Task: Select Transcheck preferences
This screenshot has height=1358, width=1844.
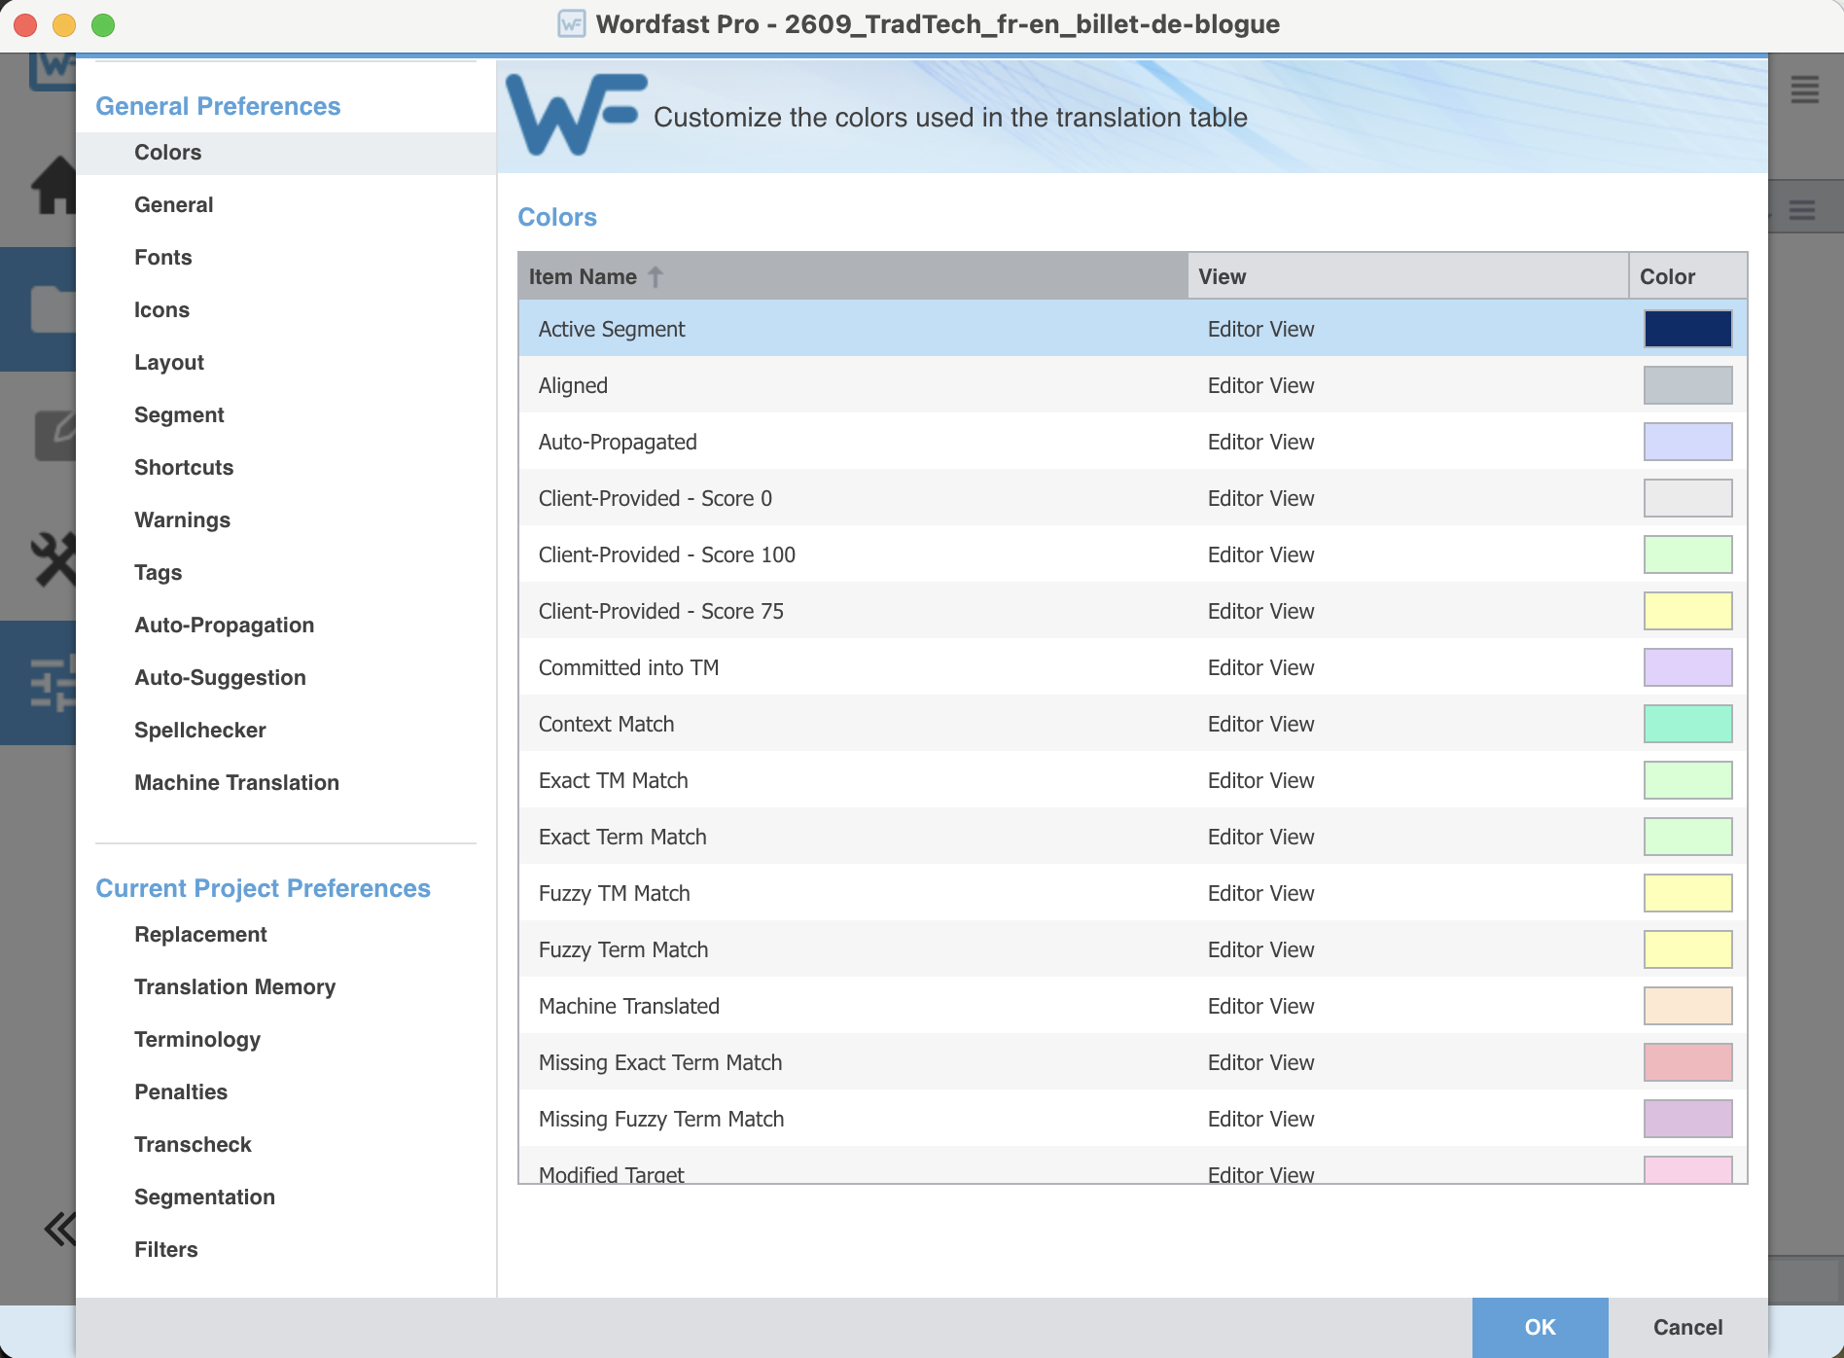Action: pos(193,1145)
